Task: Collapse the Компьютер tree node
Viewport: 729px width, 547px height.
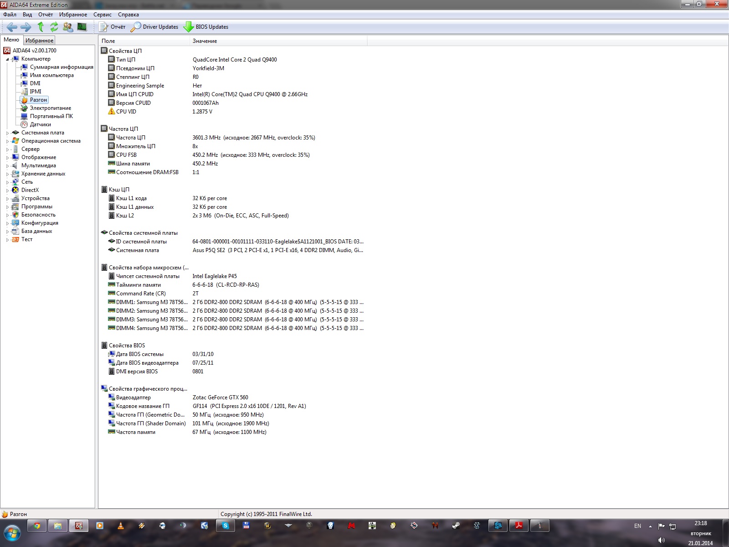Action: 7,59
